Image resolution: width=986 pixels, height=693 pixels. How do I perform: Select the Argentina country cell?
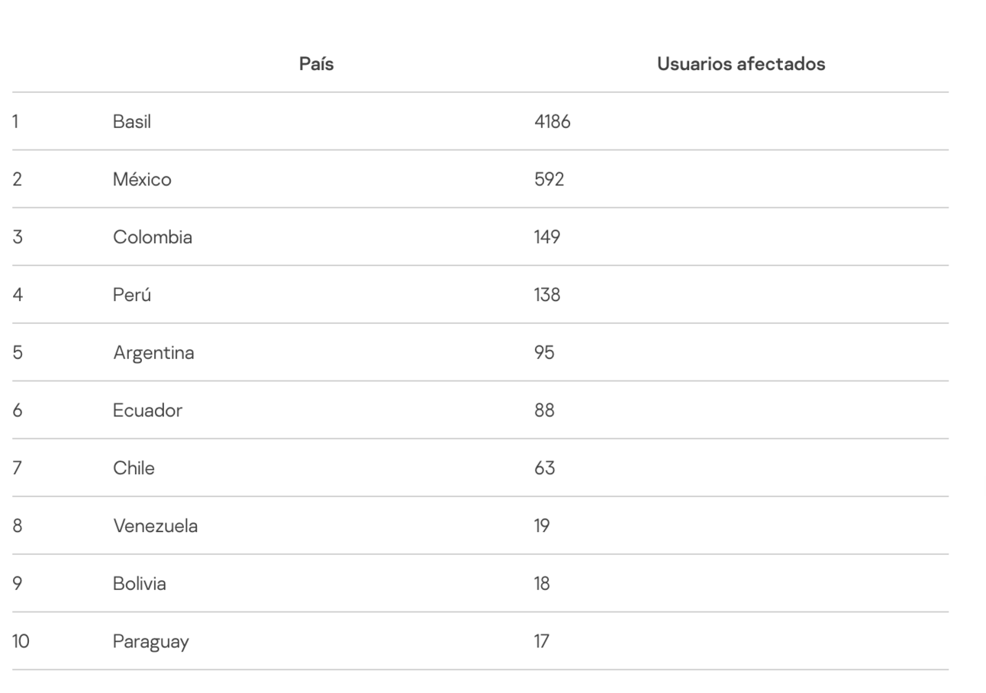153,353
